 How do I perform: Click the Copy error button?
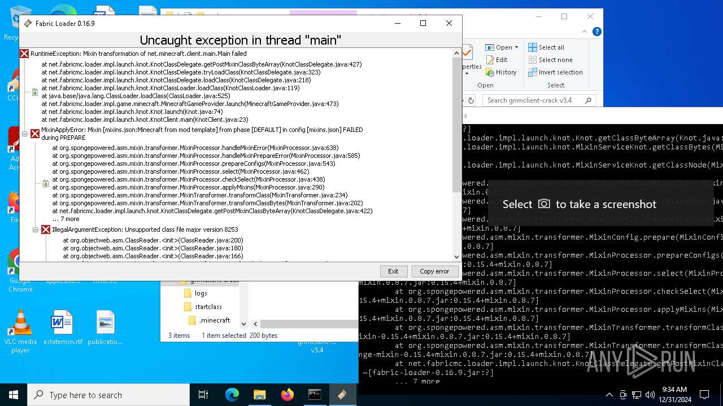434,271
